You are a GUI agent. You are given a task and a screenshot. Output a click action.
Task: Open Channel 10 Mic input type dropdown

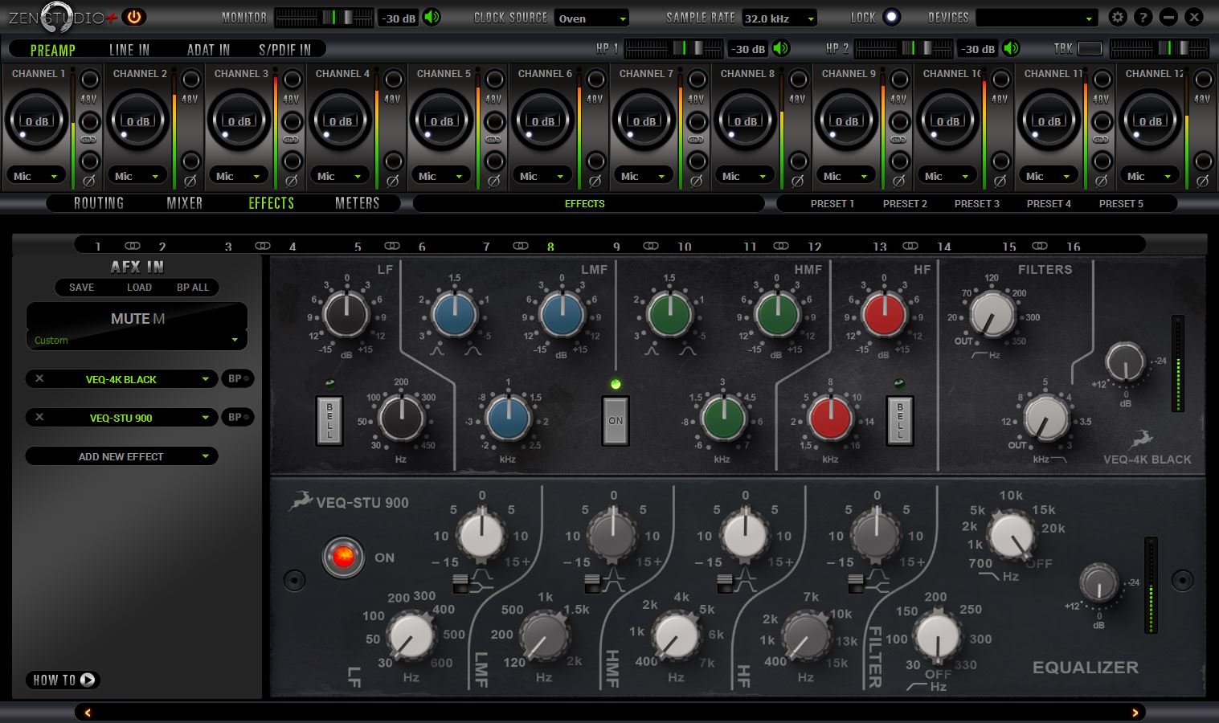(947, 176)
